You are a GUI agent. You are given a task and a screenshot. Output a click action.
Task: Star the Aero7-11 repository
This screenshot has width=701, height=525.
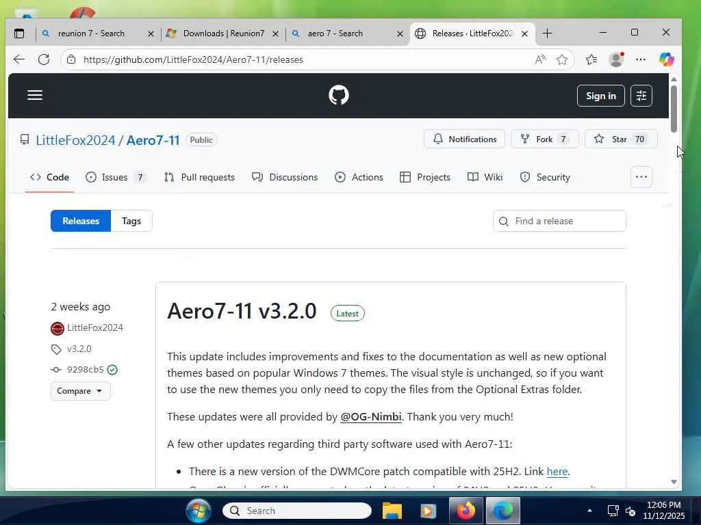pyautogui.click(x=620, y=139)
